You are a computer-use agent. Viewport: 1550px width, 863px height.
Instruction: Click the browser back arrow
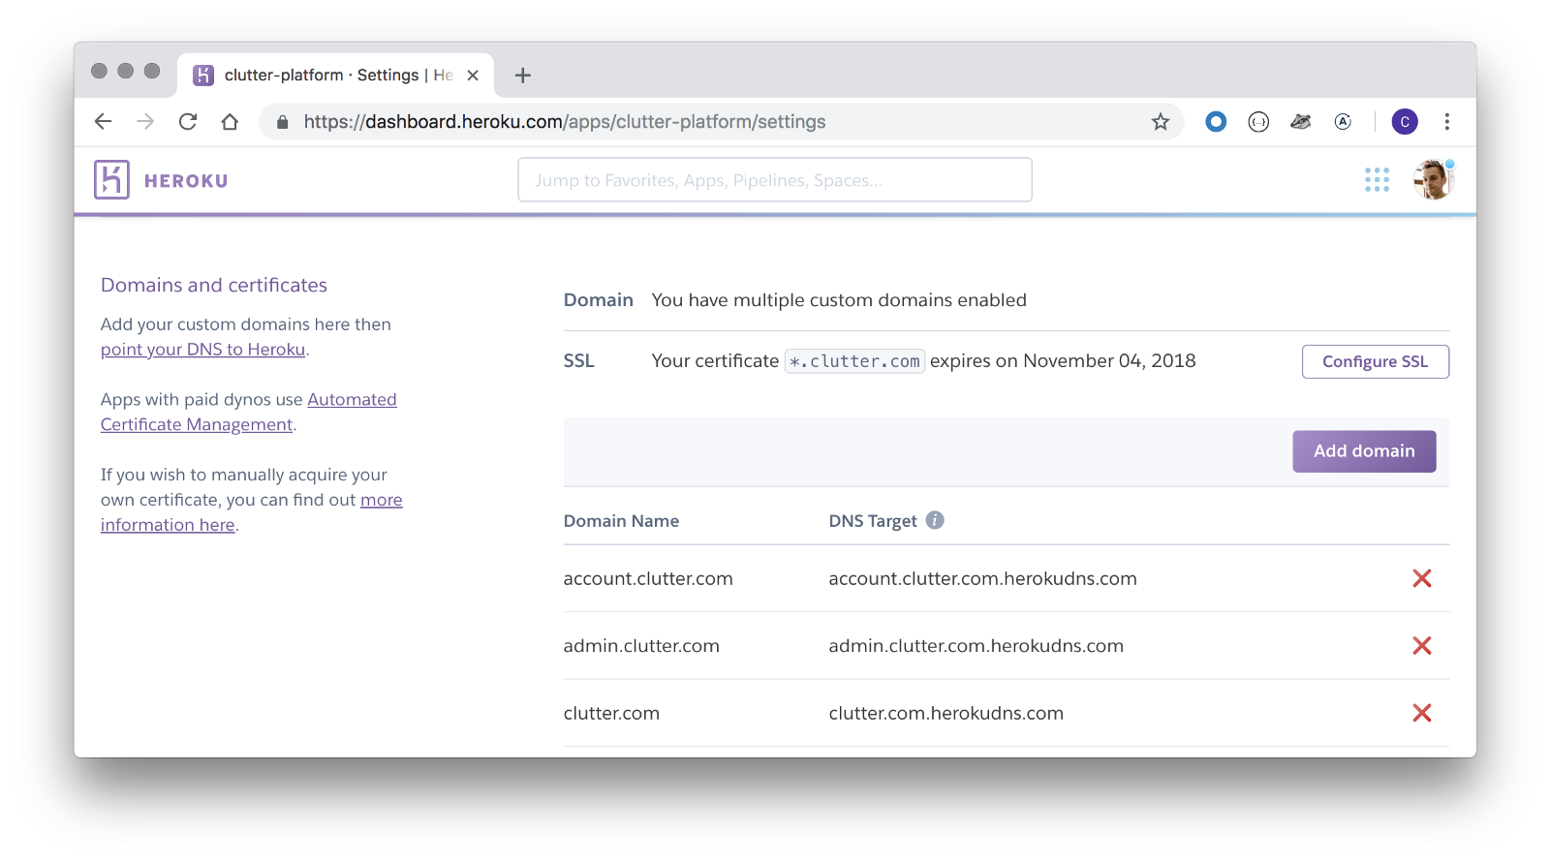103,121
